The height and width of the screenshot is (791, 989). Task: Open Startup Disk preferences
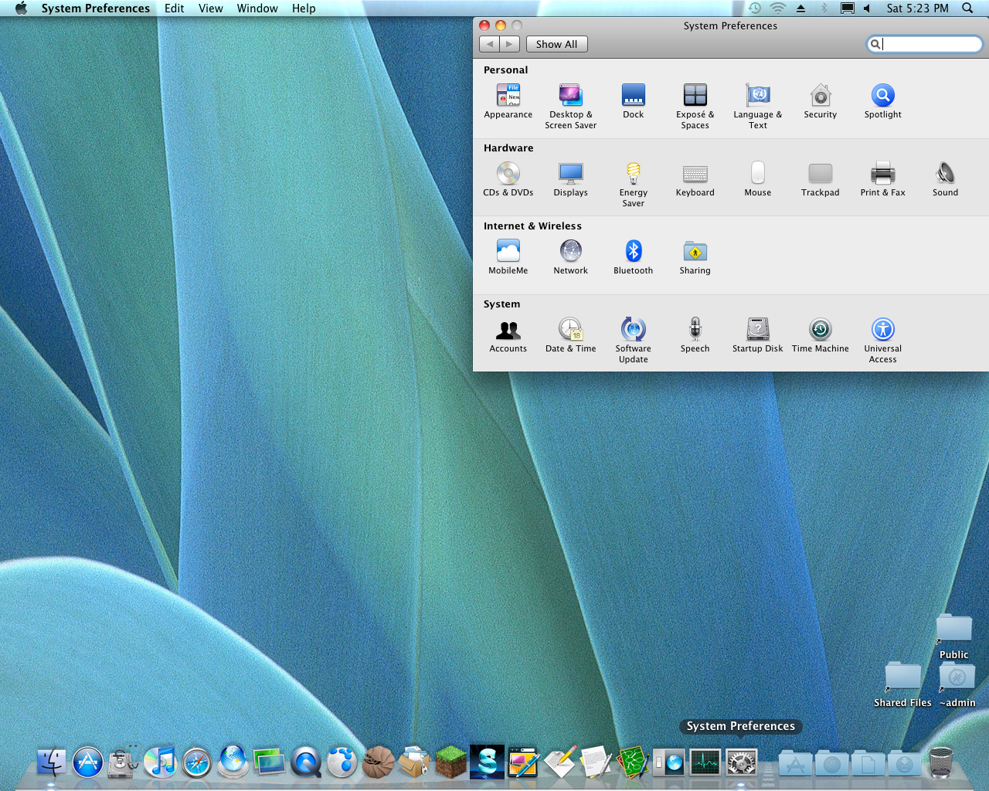757,335
